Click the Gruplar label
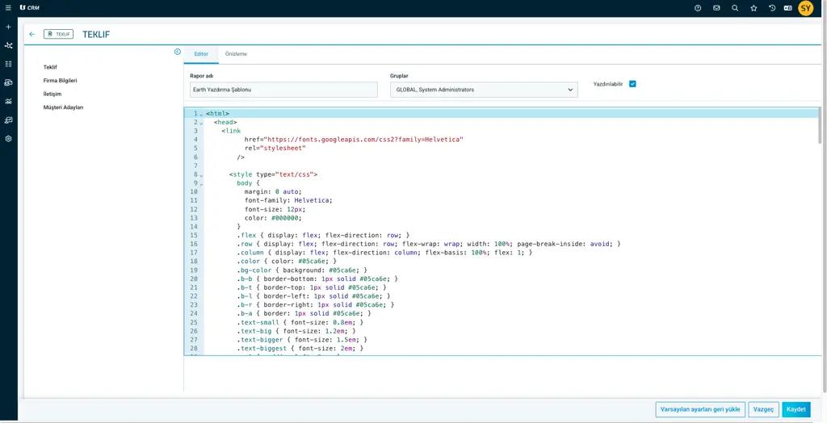This screenshot has height=423, width=827. [399, 76]
